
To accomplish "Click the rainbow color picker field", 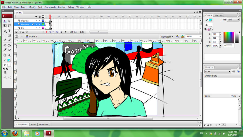I will [229, 38].
